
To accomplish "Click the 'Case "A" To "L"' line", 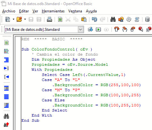I will 61,80.
